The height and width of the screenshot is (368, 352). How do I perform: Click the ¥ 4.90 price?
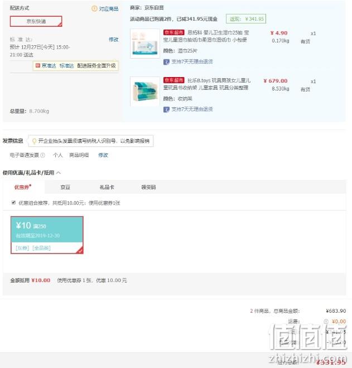tap(278, 33)
